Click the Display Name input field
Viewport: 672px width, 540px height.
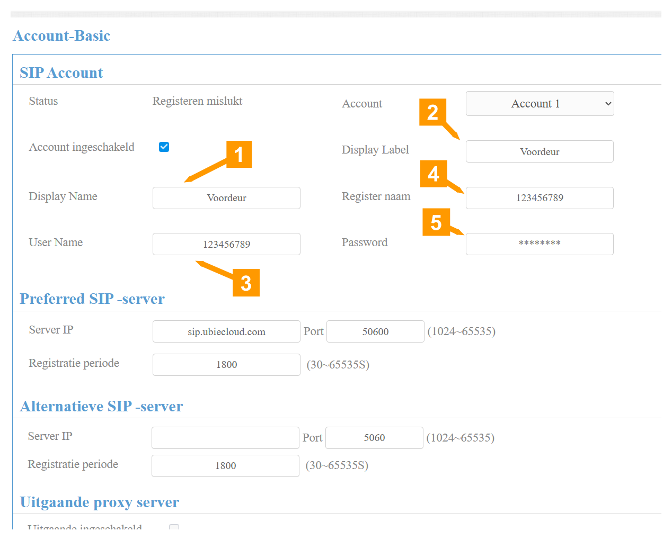click(x=226, y=198)
